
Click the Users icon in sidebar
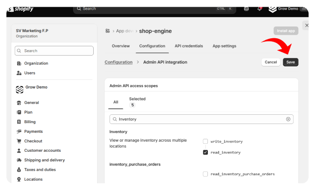point(19,73)
